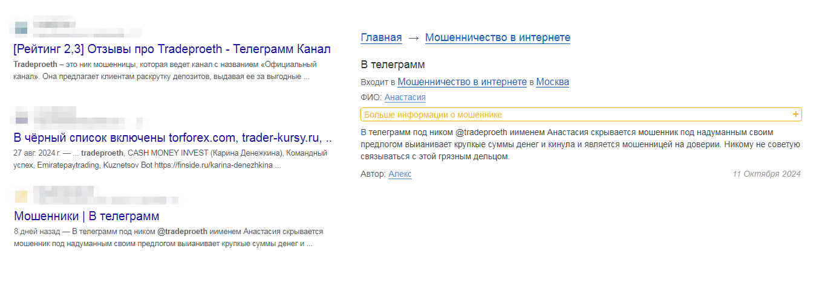
Task: Open the 'Мошенники | В телеграмм' result
Action: (86, 215)
